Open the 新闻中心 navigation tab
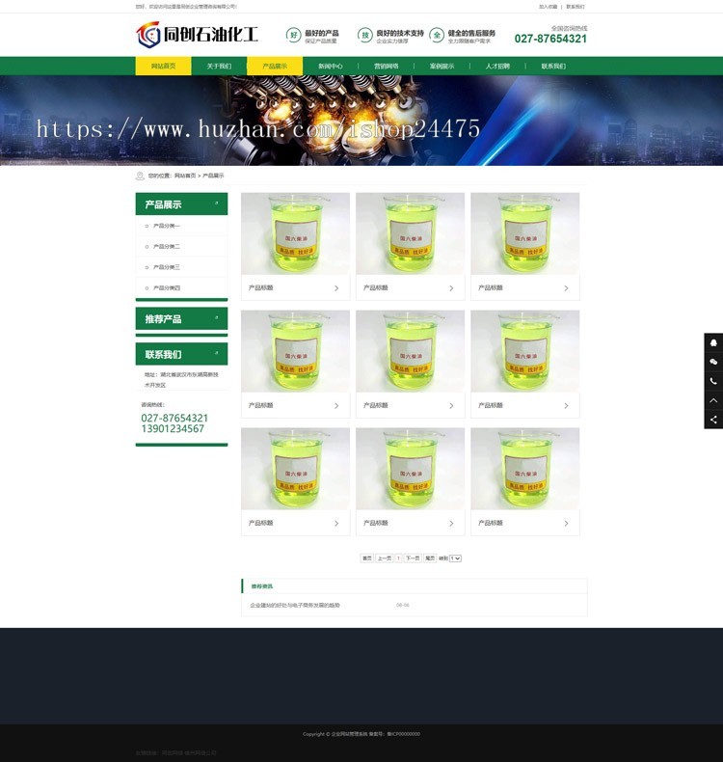Screen dimensions: 723x762 (x=331, y=67)
